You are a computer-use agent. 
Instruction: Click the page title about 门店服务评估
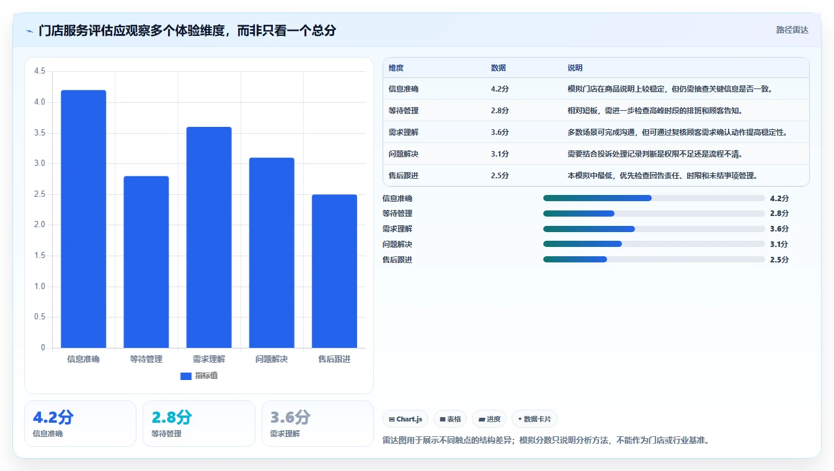click(x=187, y=30)
